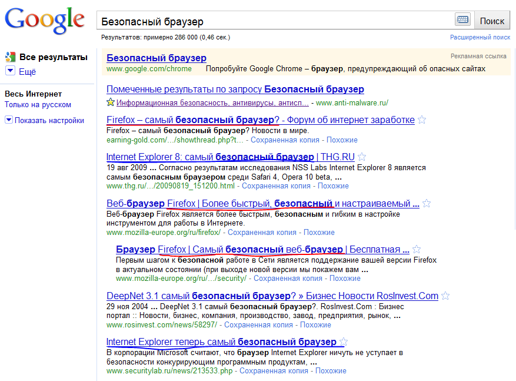Open 'Расширенный поиск' link

[x=480, y=37]
